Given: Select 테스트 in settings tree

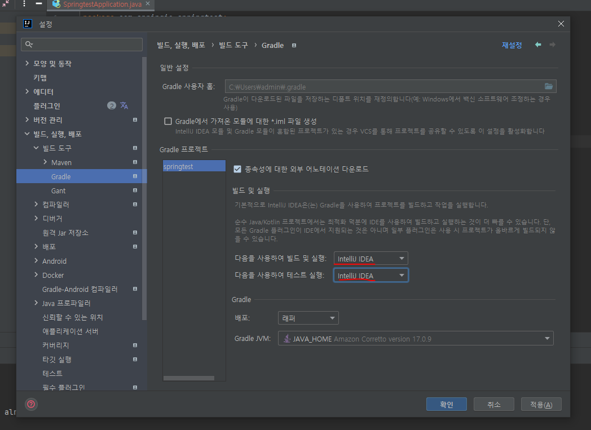Looking at the screenshot, I should tap(52, 374).
